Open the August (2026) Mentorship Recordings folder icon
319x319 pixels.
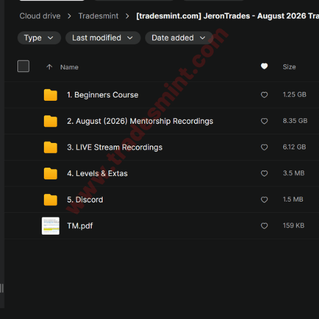[x=50, y=121]
